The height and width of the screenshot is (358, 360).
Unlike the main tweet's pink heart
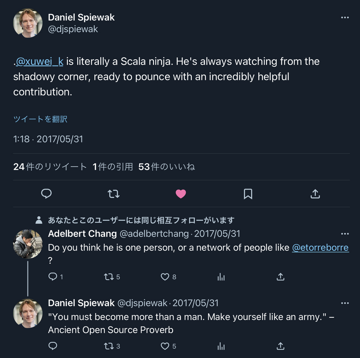[x=181, y=194]
